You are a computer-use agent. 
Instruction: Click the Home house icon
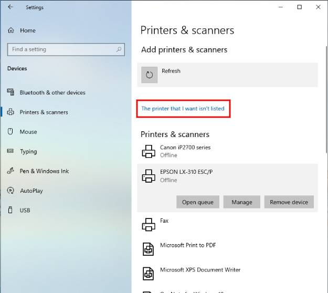[11, 30]
